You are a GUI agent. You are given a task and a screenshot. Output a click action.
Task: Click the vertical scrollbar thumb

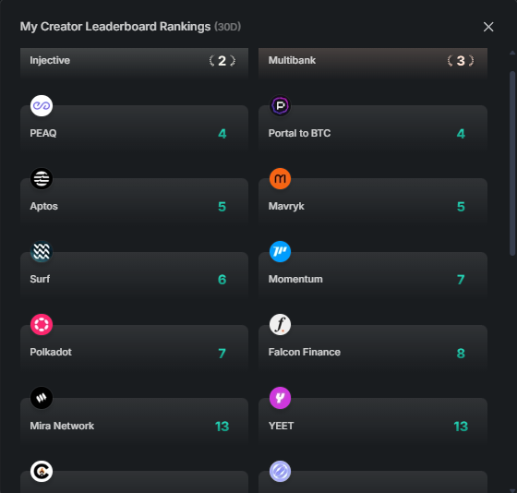[512, 163]
